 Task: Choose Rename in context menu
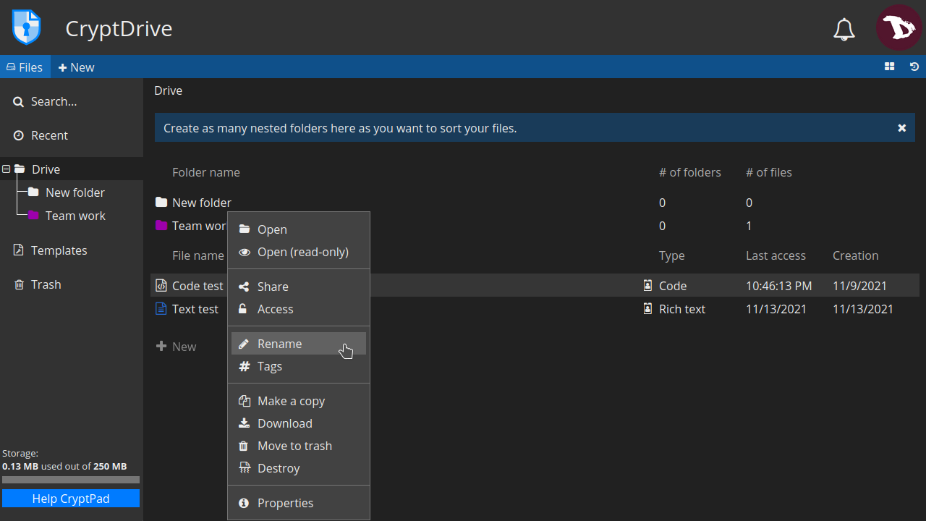coord(299,344)
